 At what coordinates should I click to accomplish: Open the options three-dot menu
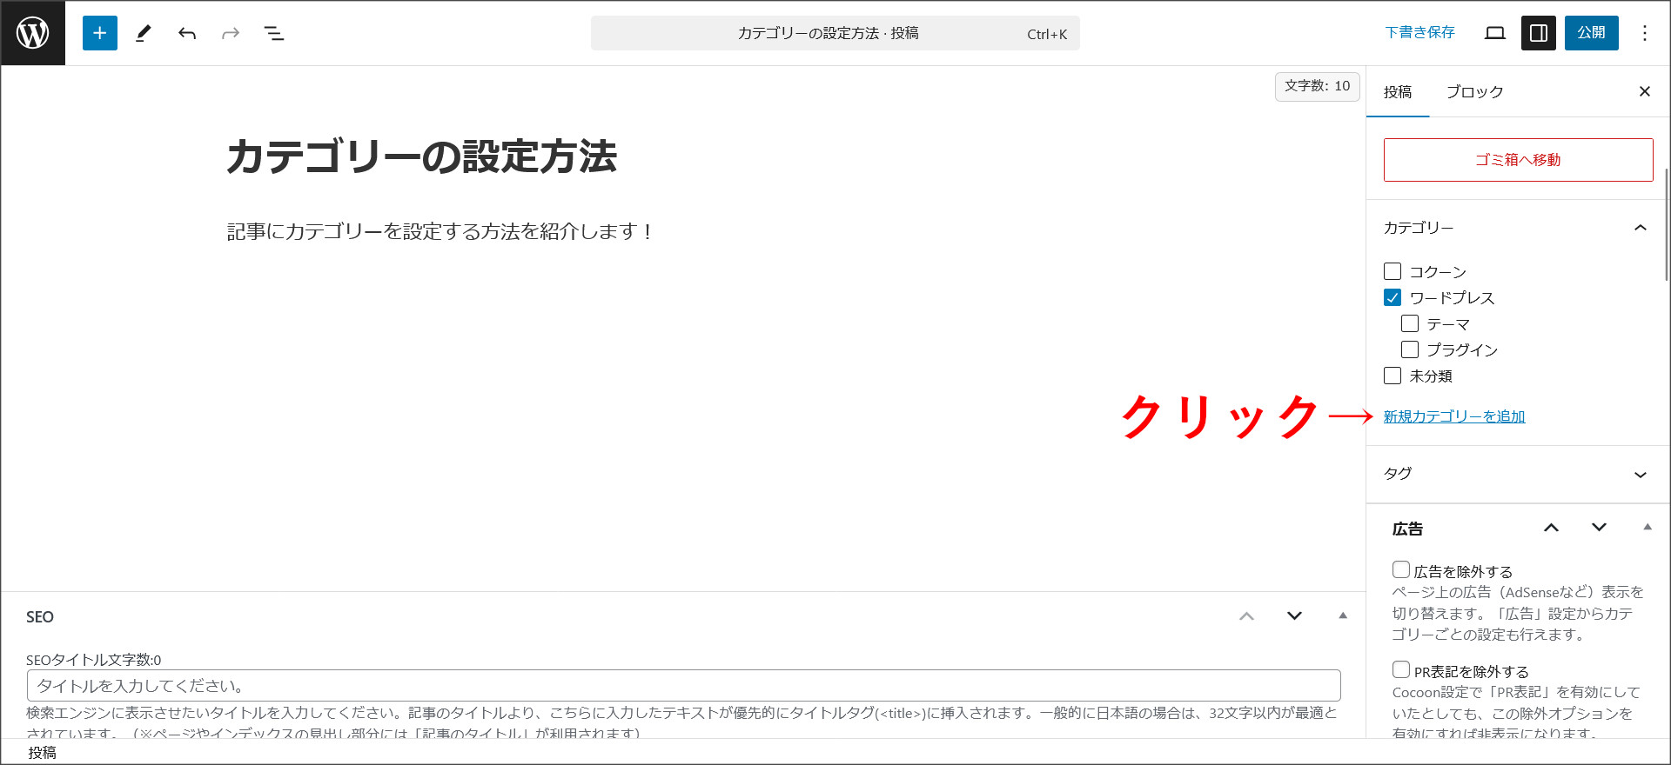point(1645,33)
